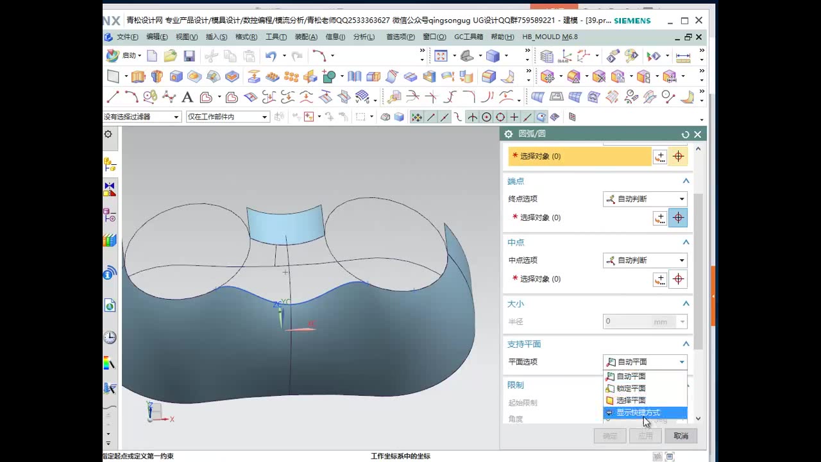Image resolution: width=821 pixels, height=462 pixels.
Task: Select the Arc toolbar icon near the curves group
Action: [x=131, y=96]
